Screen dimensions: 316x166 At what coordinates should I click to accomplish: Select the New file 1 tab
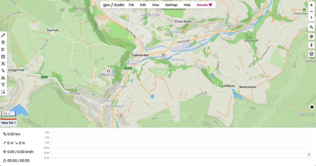point(9,123)
